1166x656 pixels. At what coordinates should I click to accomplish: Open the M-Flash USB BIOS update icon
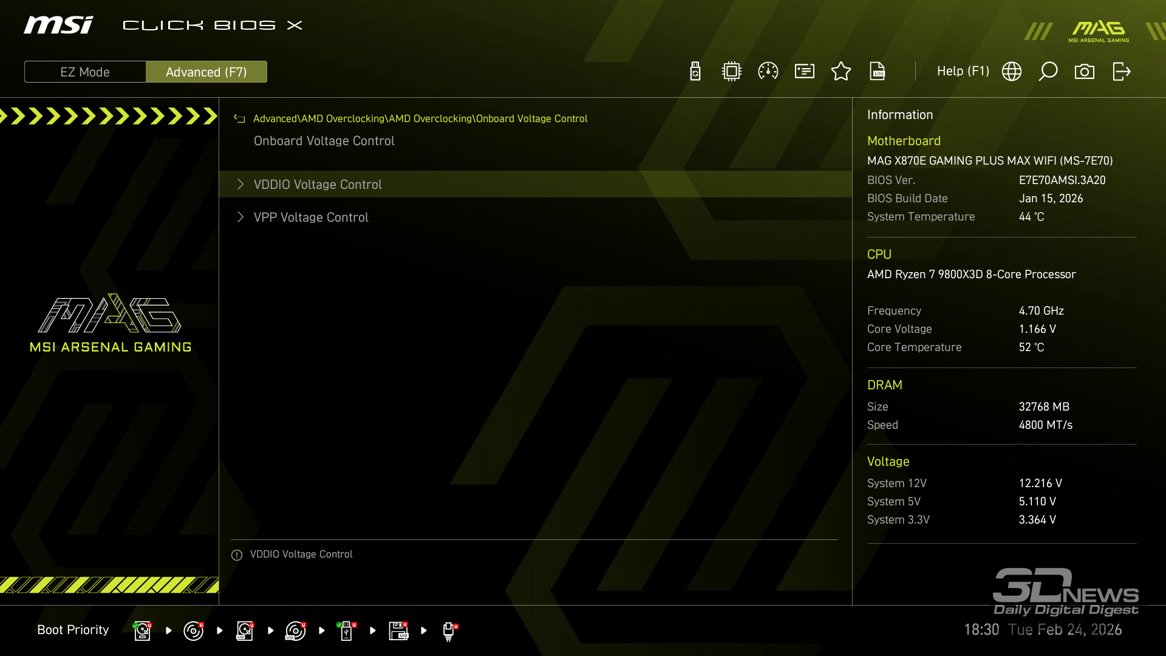pos(695,72)
